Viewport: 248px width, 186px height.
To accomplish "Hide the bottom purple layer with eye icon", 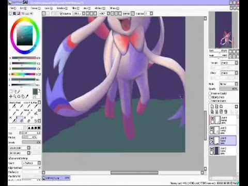I will point(212,148).
